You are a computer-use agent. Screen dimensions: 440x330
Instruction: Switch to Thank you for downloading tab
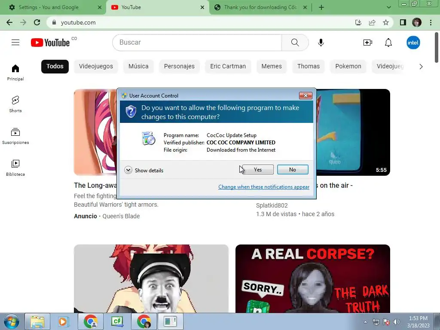click(260, 7)
